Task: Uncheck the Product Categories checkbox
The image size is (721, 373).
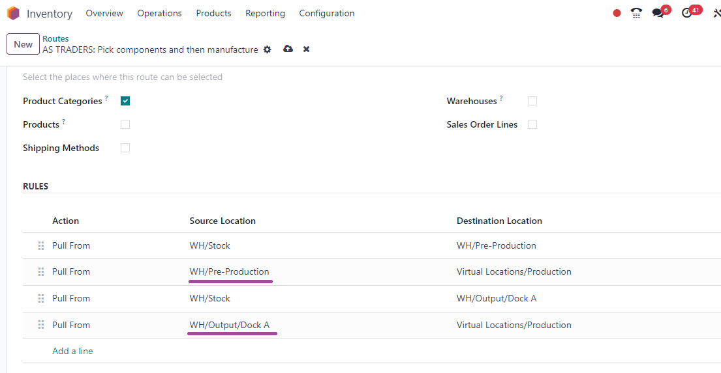Action: click(125, 101)
